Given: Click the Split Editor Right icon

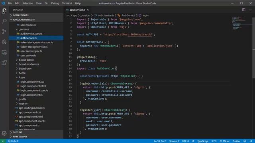Looking at the screenshot, I should 243,10.
